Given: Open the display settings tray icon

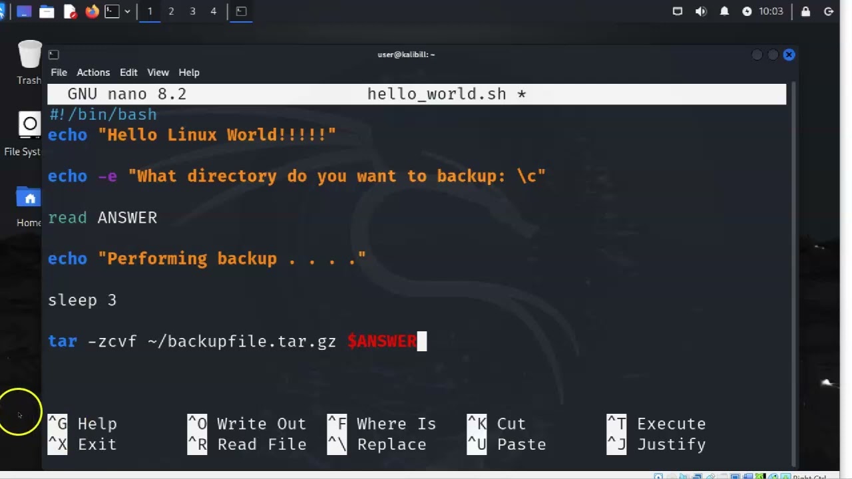Looking at the screenshot, I should click(x=678, y=11).
